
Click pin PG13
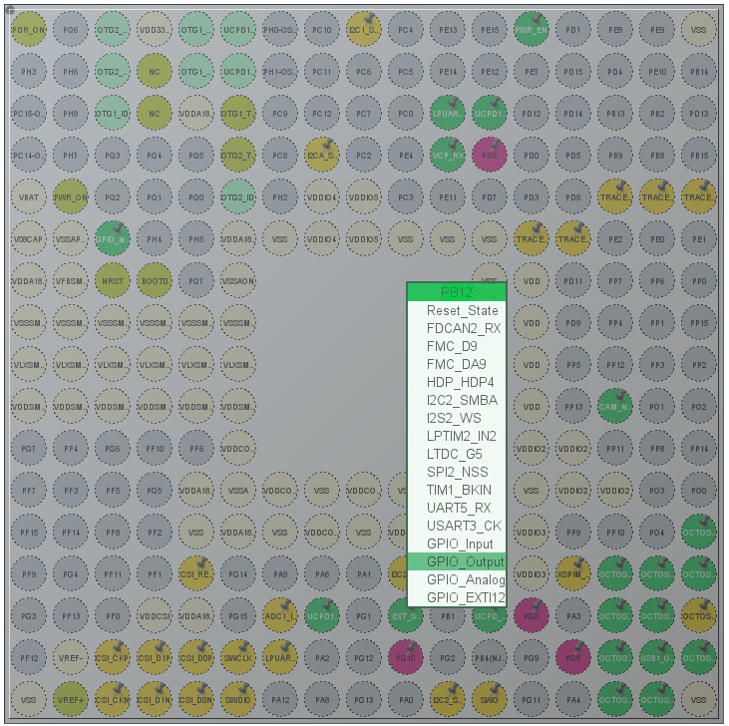tap(364, 699)
